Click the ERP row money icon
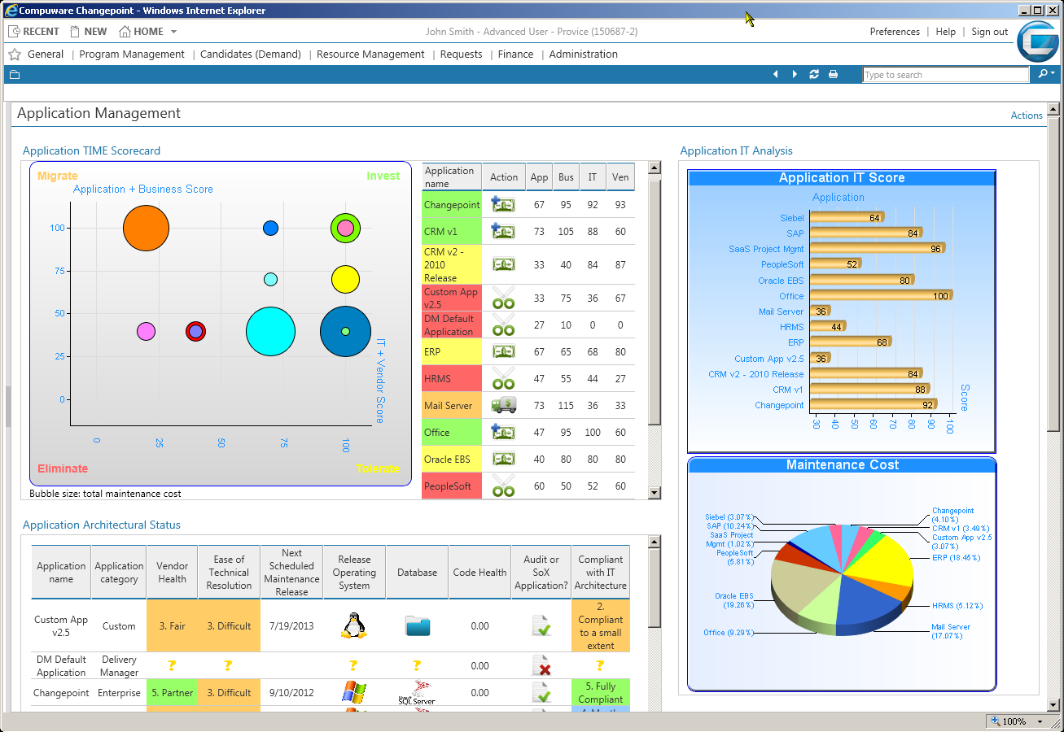Viewport: 1064px width, 732px height. (503, 351)
